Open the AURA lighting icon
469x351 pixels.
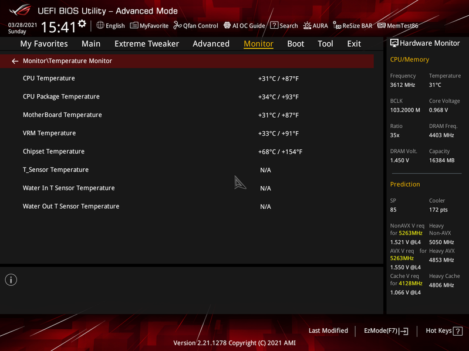[x=307, y=26]
